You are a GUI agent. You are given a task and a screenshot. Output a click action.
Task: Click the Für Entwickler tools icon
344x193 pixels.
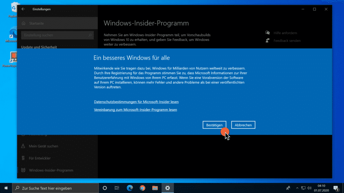click(23, 158)
